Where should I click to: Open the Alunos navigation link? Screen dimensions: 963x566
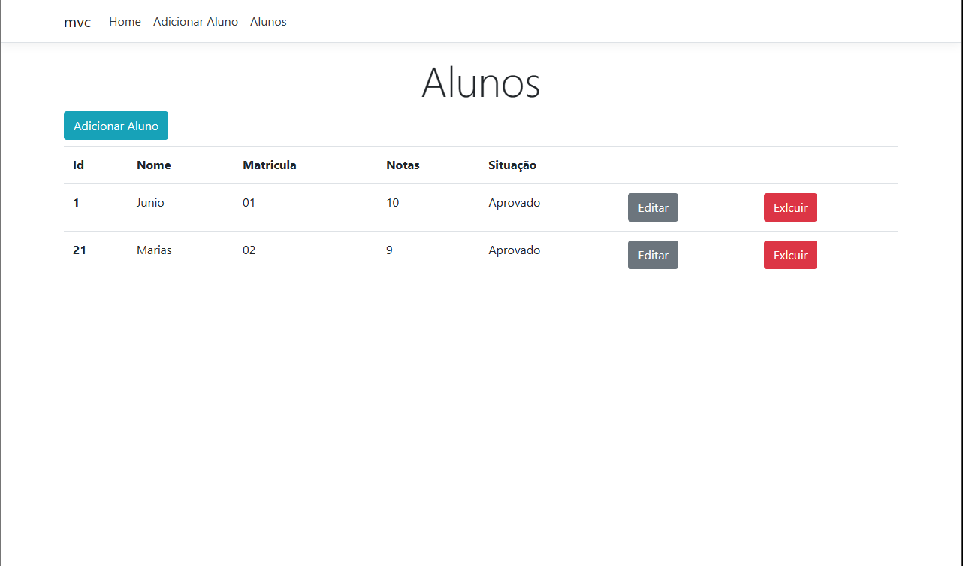tap(268, 22)
